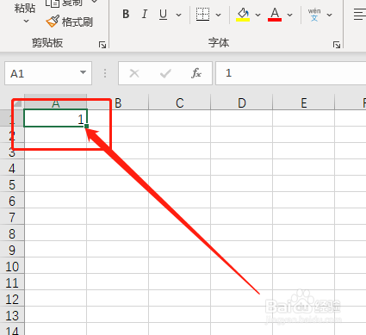Click cell D8

242,233
